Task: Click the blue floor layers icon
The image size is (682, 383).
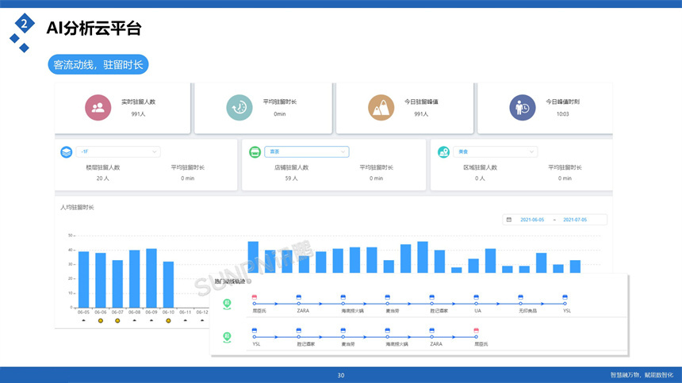Action: (67, 151)
